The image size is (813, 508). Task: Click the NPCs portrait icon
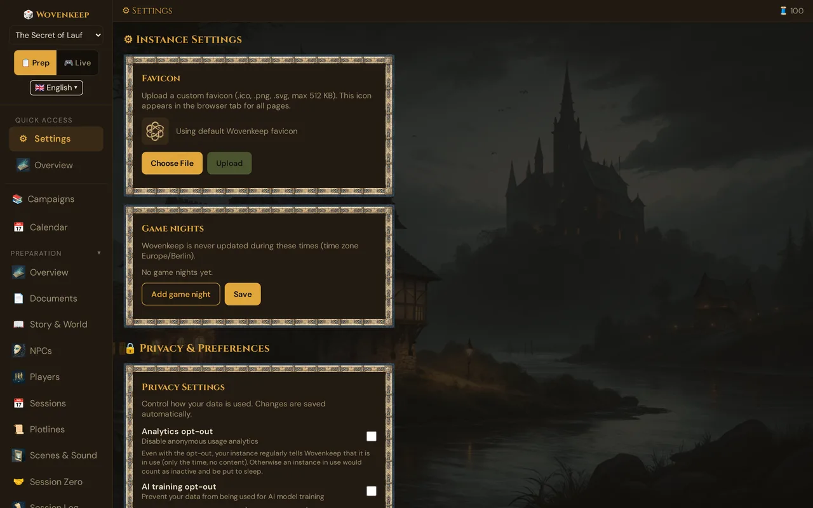(18, 351)
